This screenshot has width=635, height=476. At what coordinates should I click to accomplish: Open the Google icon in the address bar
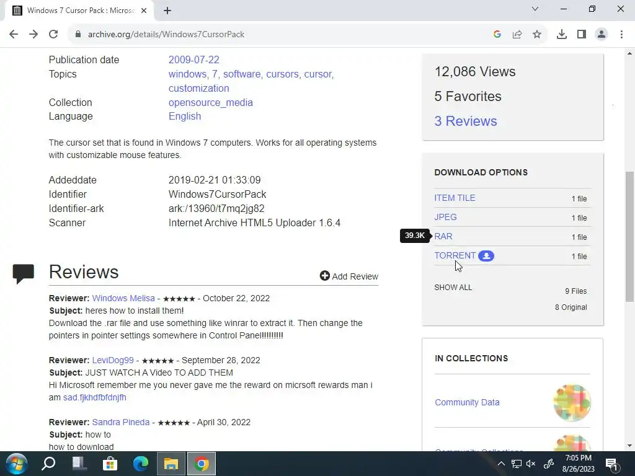[497, 35]
